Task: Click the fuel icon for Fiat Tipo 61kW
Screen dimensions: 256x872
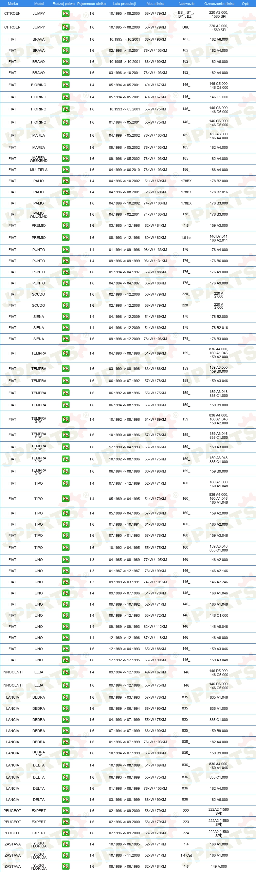Action: pyautogui.click(x=65, y=524)
